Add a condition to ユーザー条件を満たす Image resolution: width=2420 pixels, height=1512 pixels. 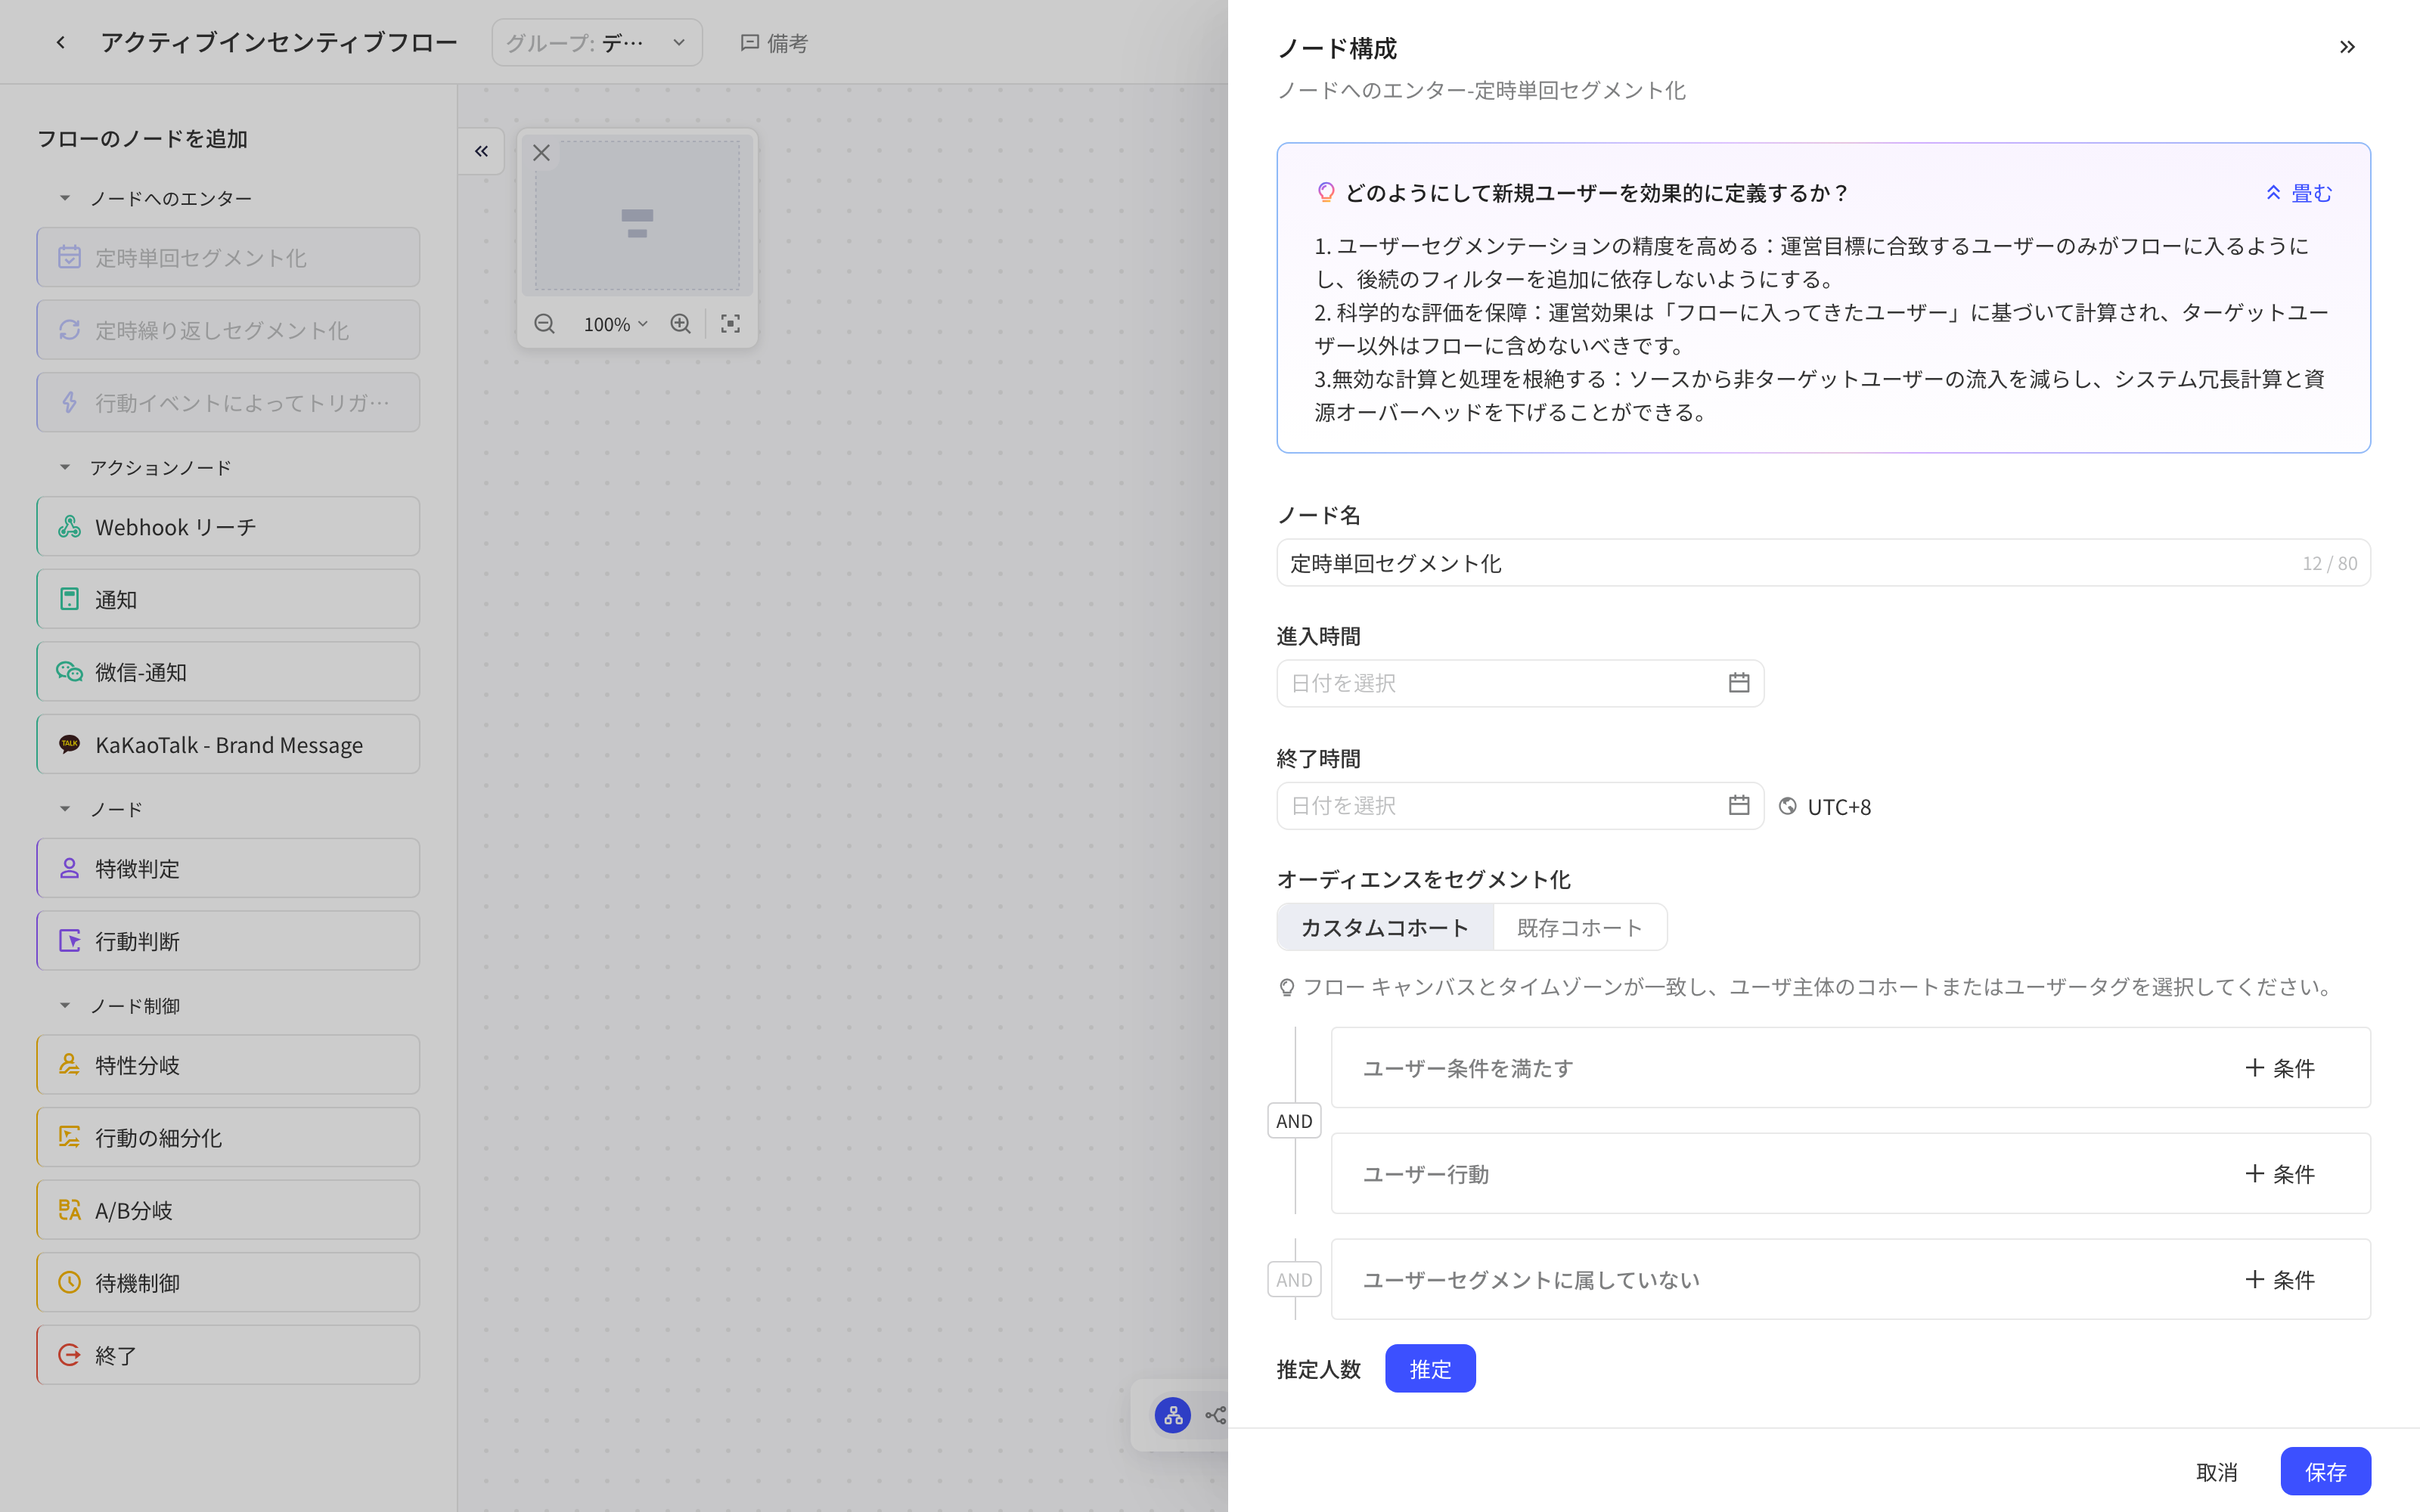(x=2280, y=1068)
